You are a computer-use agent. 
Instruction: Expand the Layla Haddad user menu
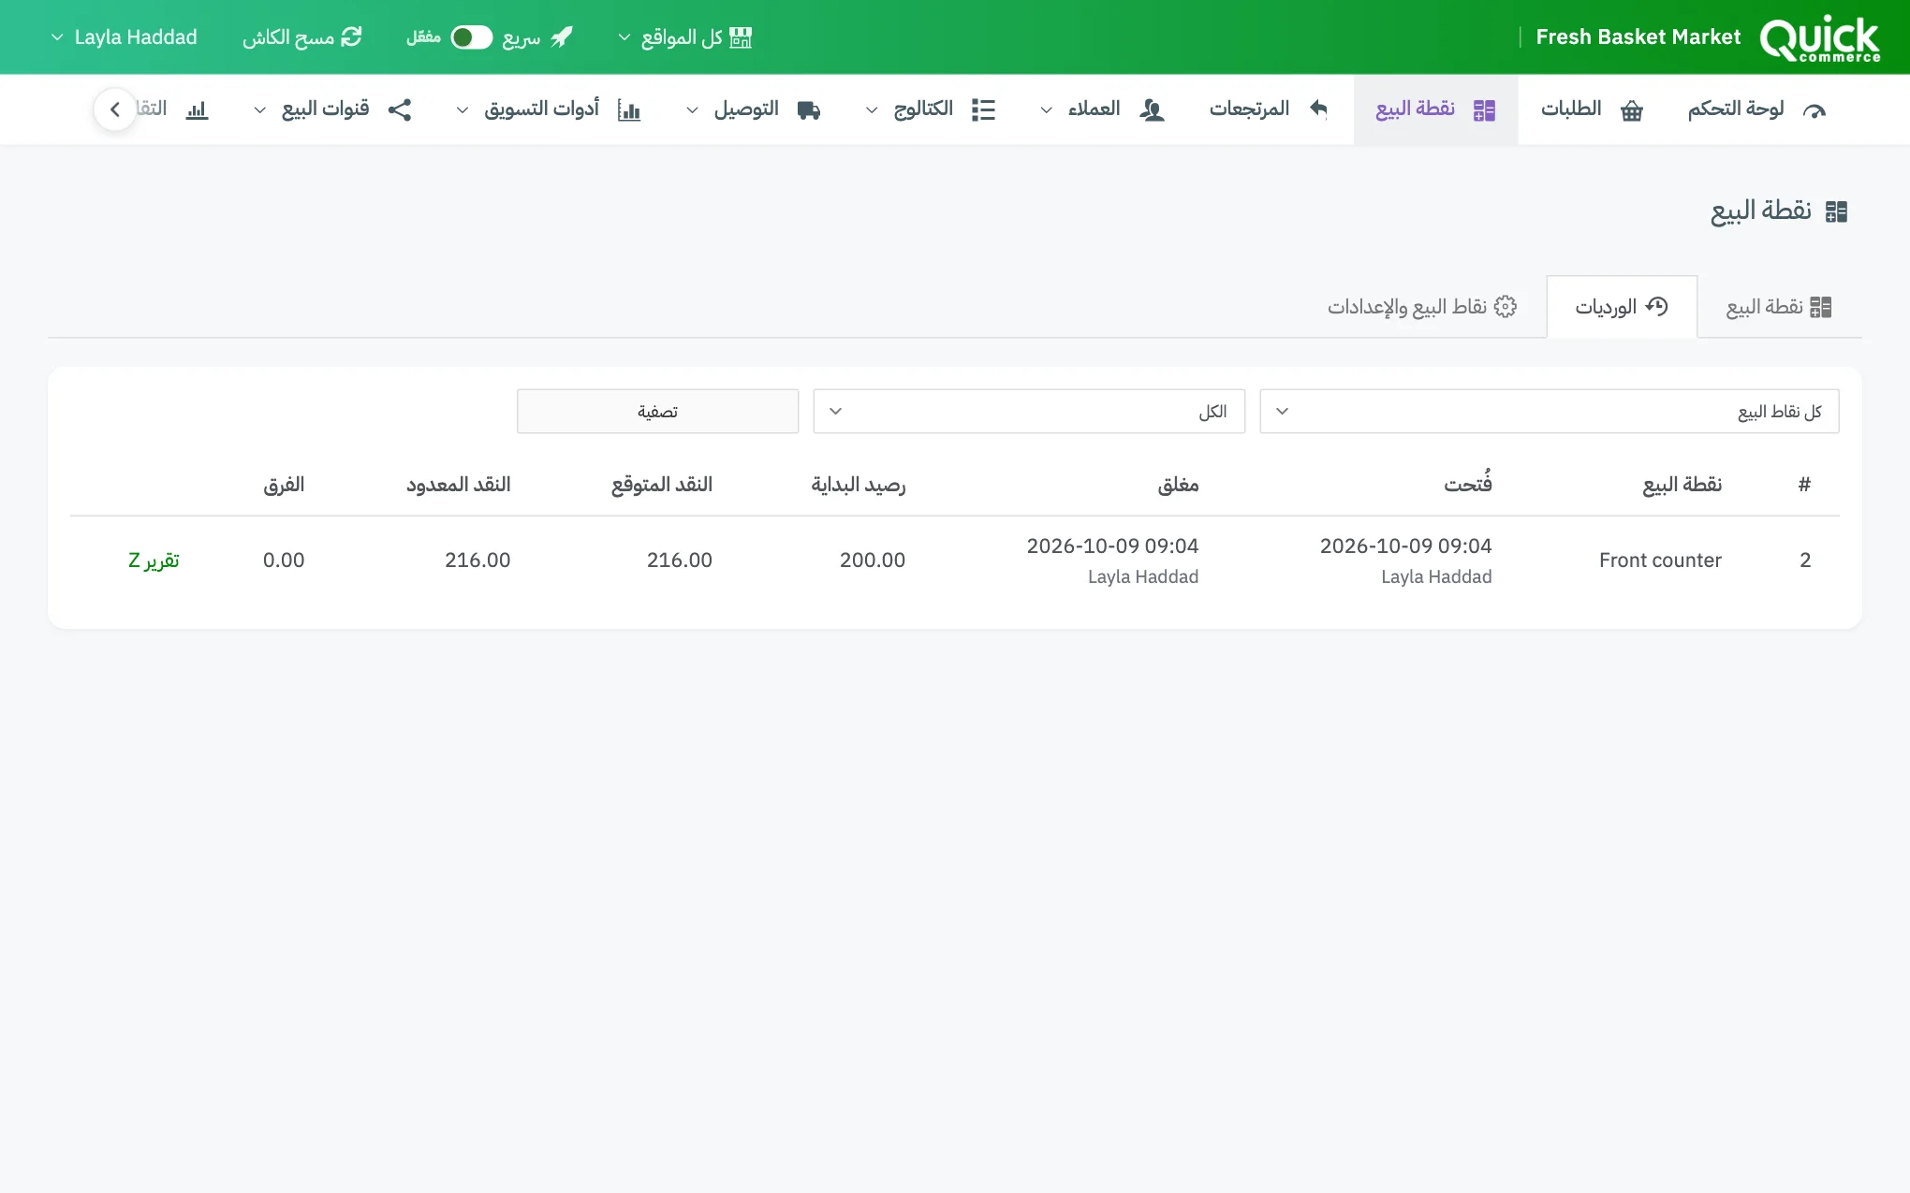(x=124, y=37)
